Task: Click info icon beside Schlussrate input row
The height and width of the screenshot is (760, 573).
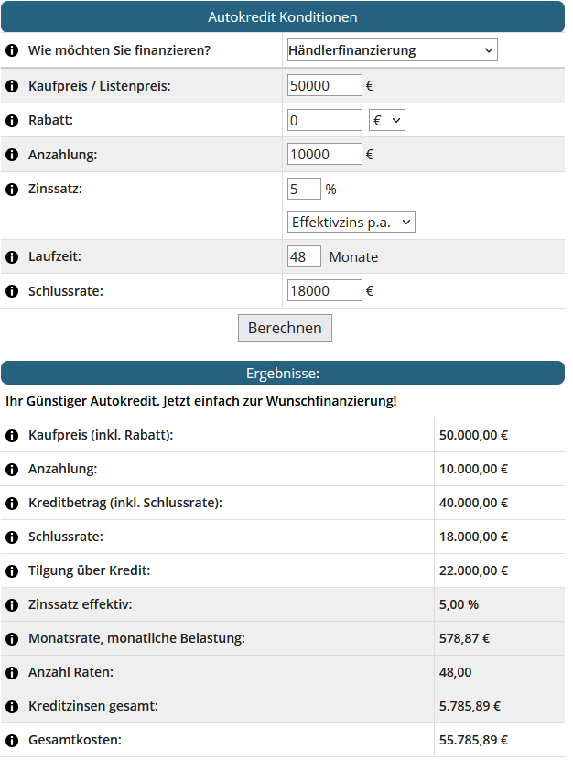Action: 12,291
